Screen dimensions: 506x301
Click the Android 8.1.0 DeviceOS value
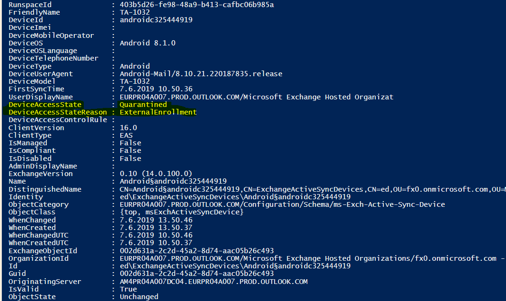tap(147, 43)
